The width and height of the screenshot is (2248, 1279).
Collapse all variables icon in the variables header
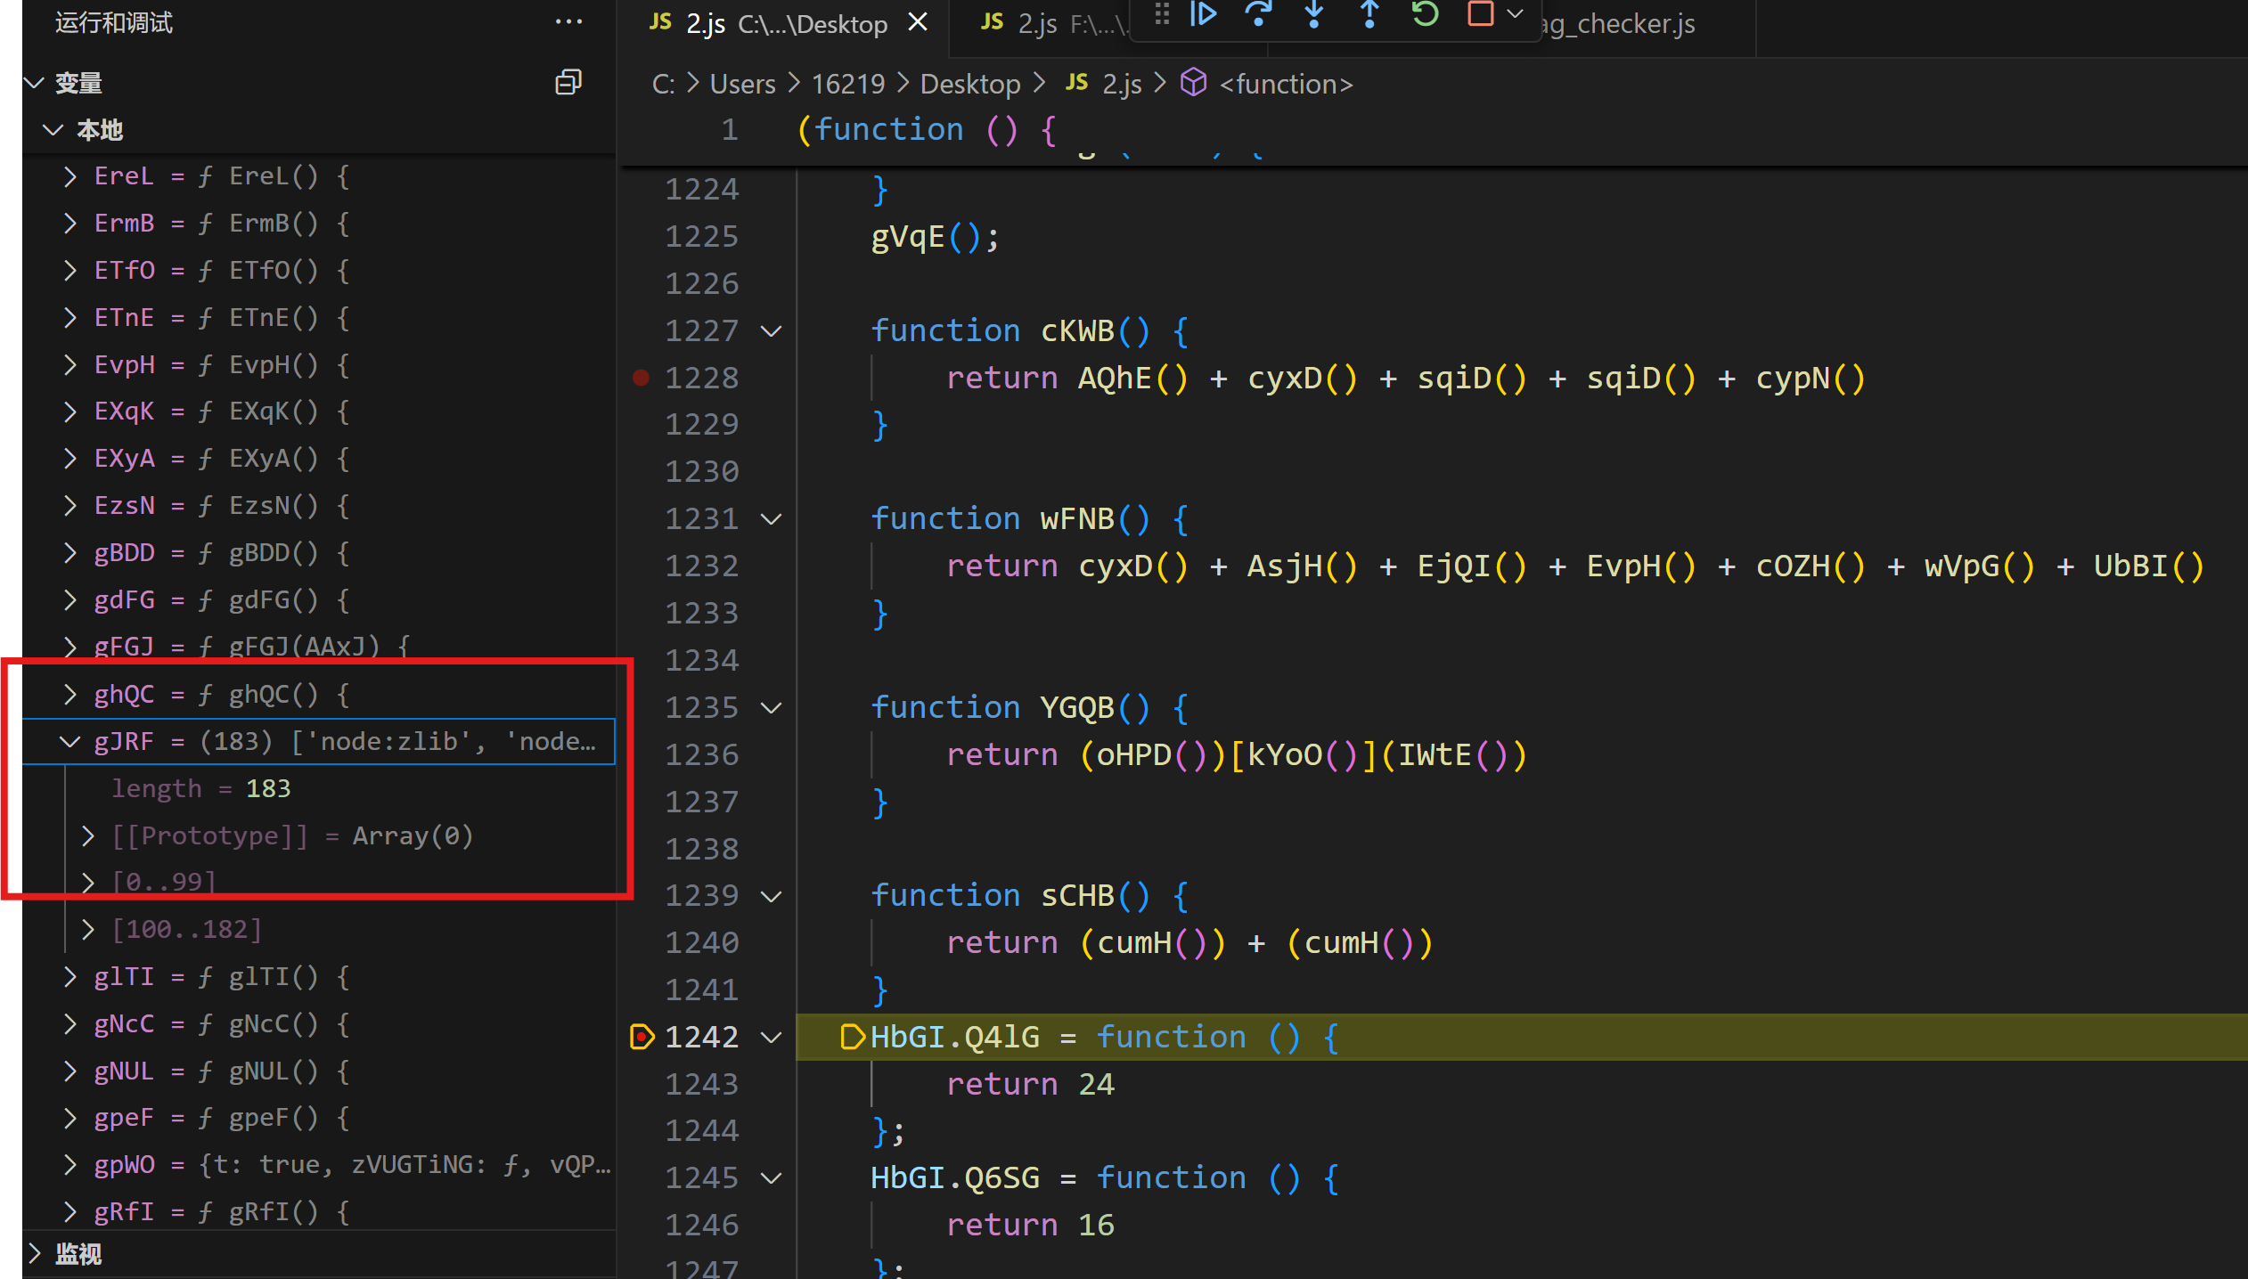pyautogui.click(x=568, y=83)
